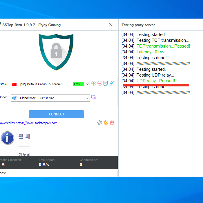Image resolution: width=203 pixels, height=203 pixels.
Task: Click the 'UDP relay...Passed!' log line
Action: [156, 81]
